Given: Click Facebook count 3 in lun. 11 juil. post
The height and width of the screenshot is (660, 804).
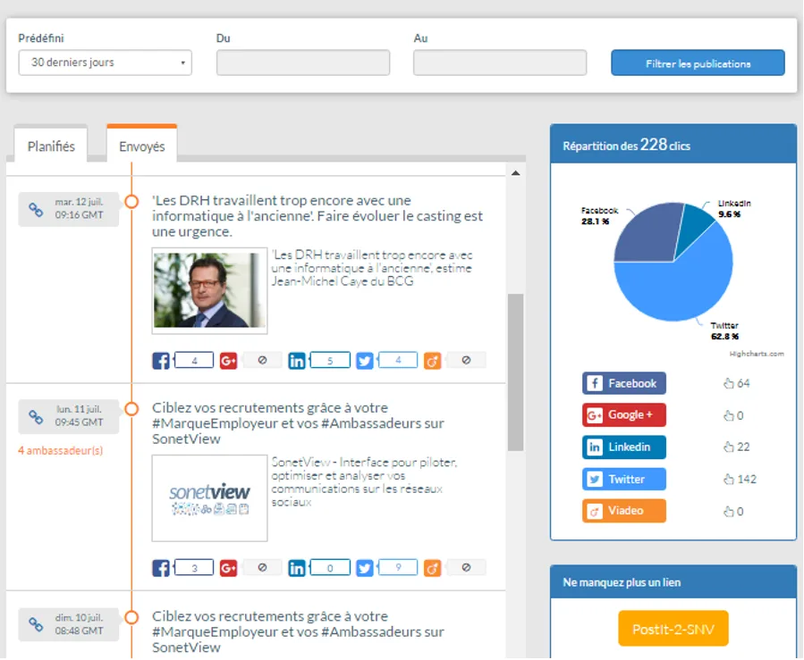Looking at the screenshot, I should [x=194, y=567].
